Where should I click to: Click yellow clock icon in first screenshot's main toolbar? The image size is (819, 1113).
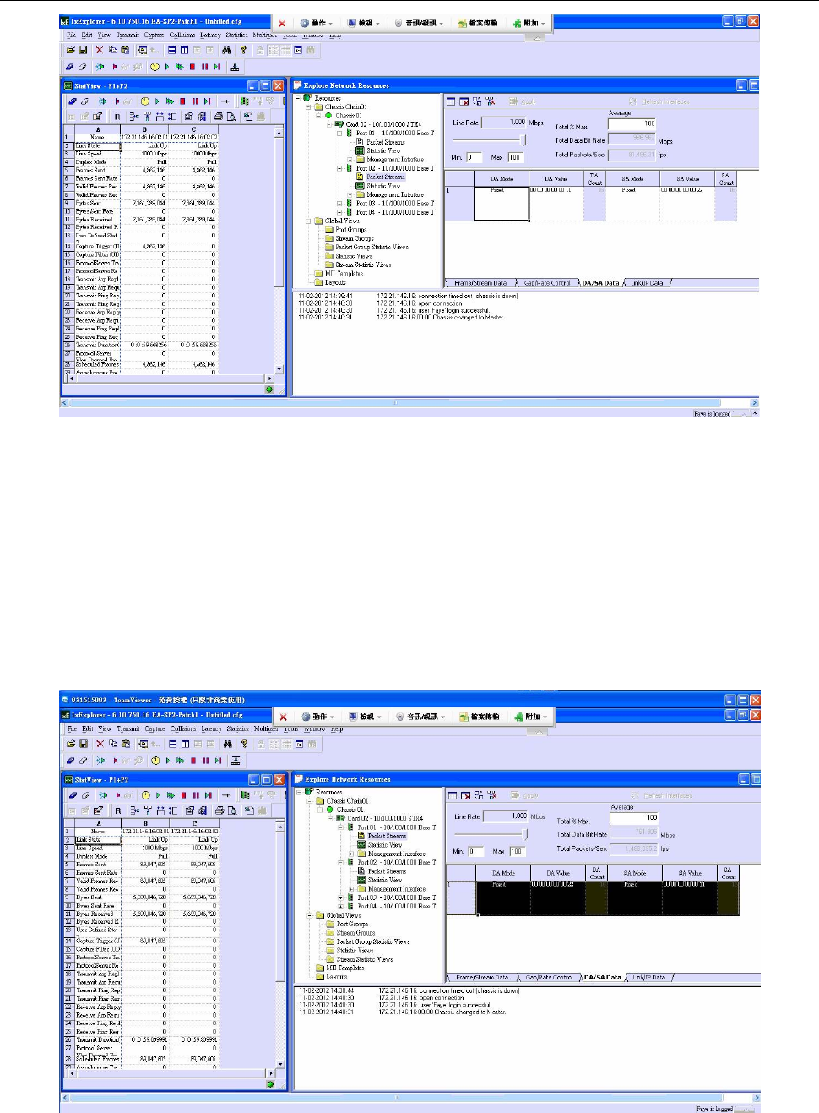pyautogui.click(x=155, y=67)
